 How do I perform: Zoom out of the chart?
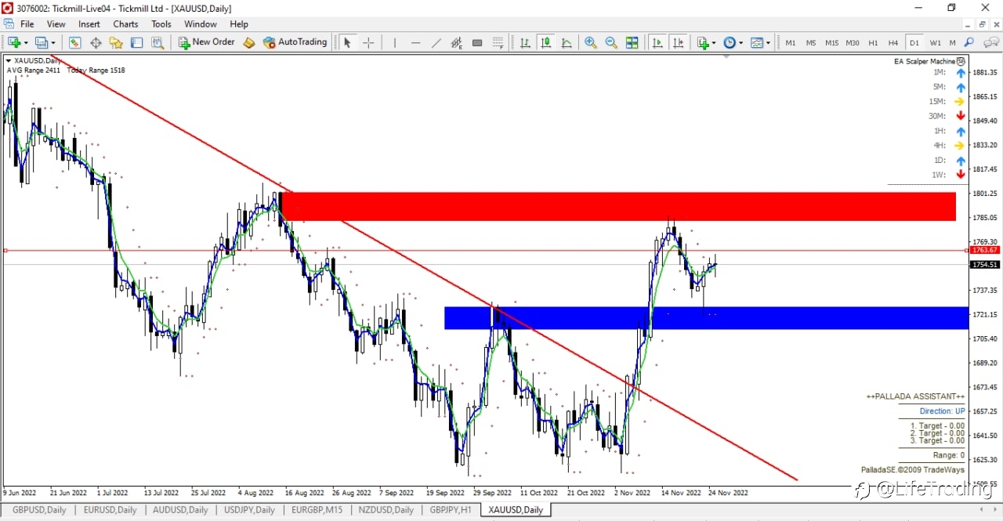[610, 42]
